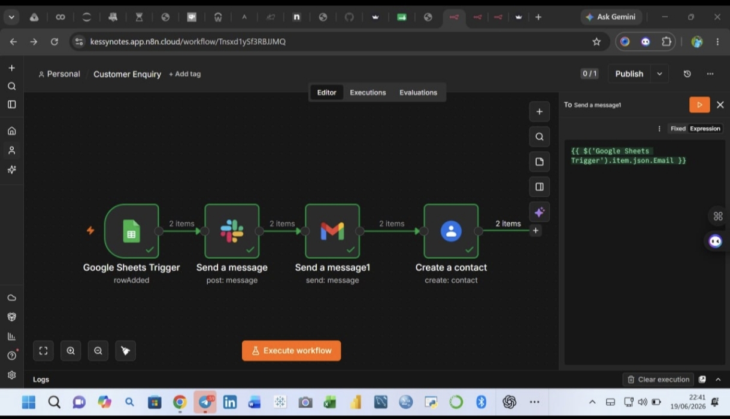The image size is (730, 419).
Task: Open templates cube icon in sidebar
Action: [x=11, y=317]
